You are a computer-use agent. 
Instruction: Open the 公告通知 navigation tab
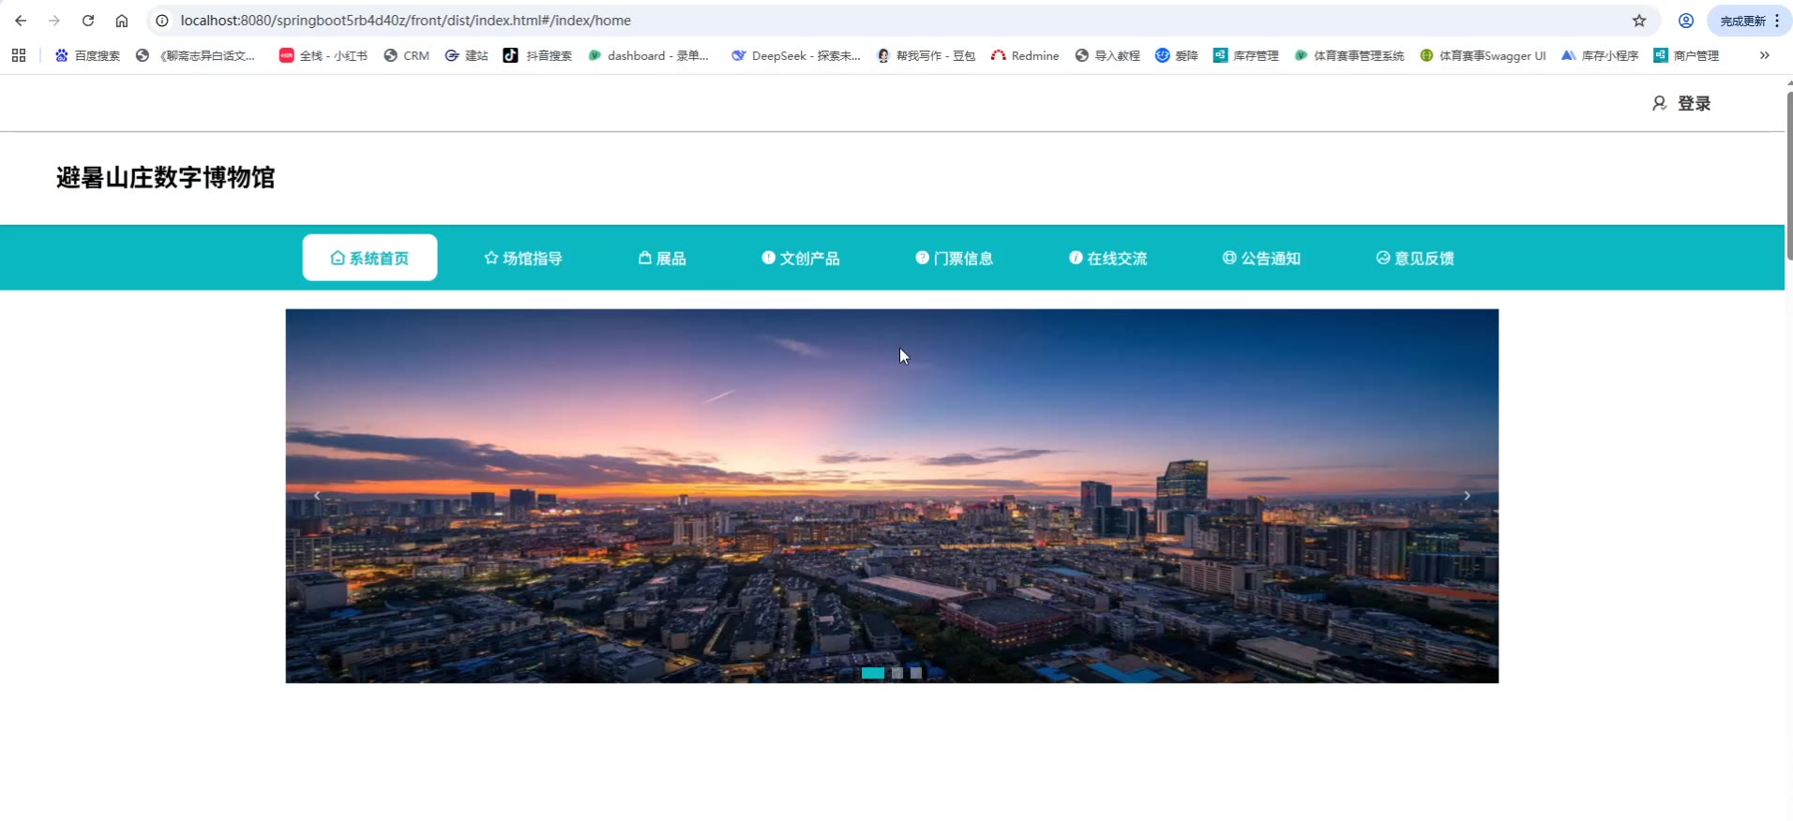(x=1261, y=258)
